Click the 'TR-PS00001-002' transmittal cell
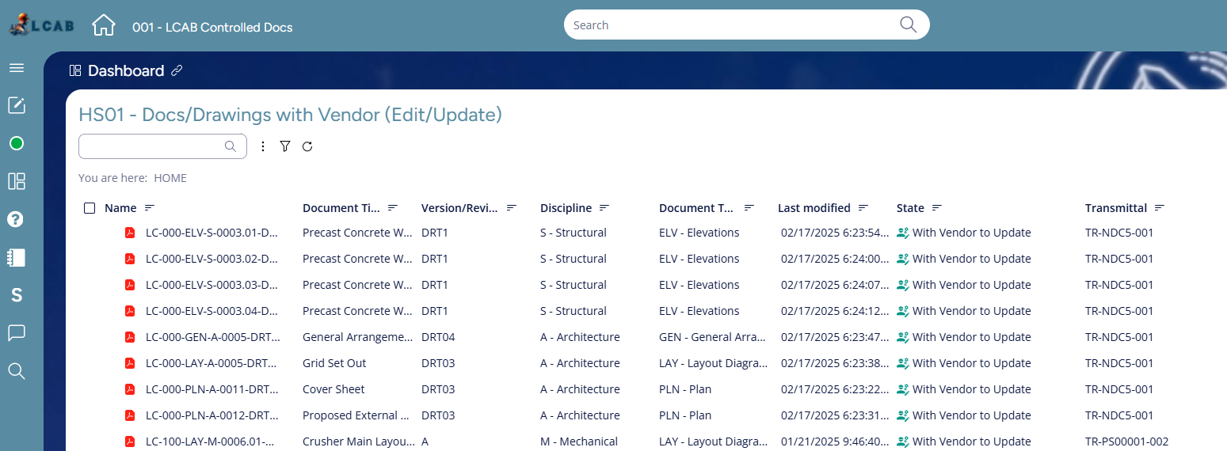This screenshot has width=1227, height=451. pyautogui.click(x=1126, y=442)
